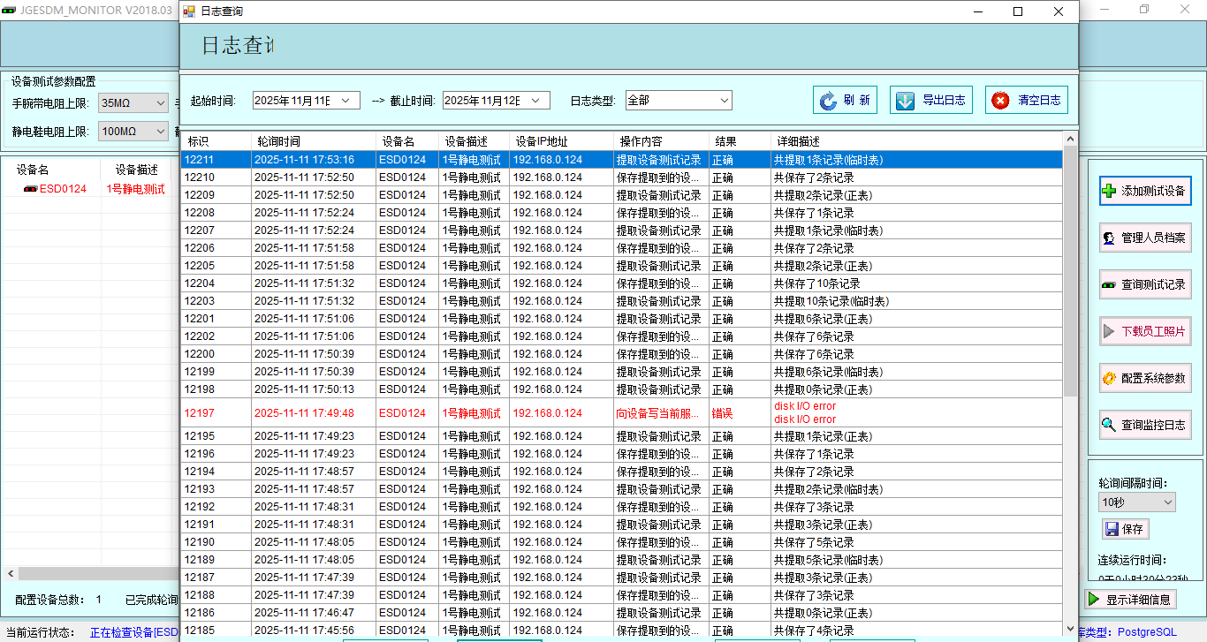Sort log by 标识 column header
The width and height of the screenshot is (1207, 642).
pyautogui.click(x=216, y=141)
